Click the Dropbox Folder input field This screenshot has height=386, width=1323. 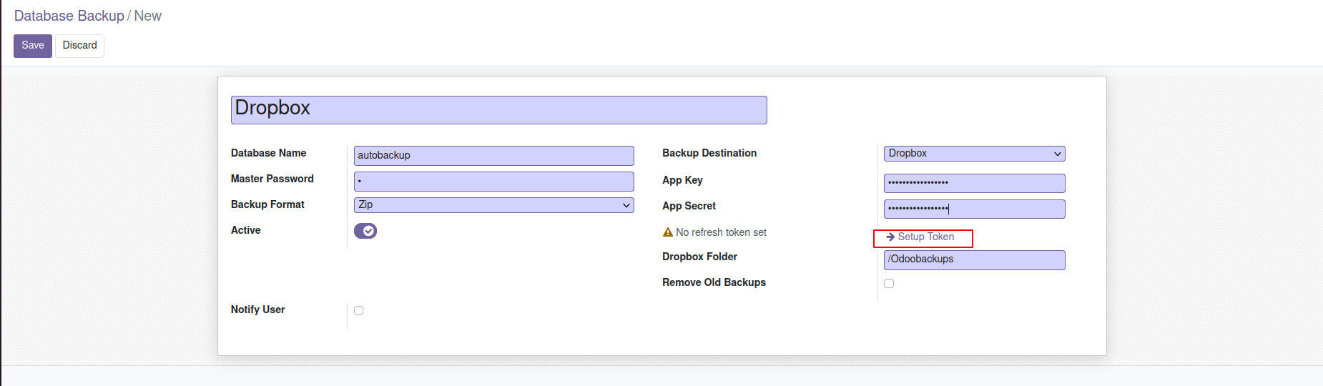(974, 259)
